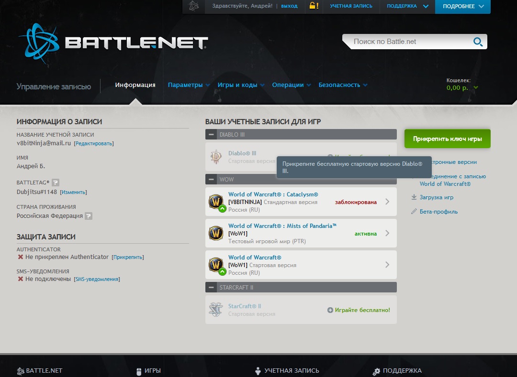The height and width of the screenshot is (377, 517).
Task: Click the WoW Mists of Pandaria game icon
Action: [216, 233]
